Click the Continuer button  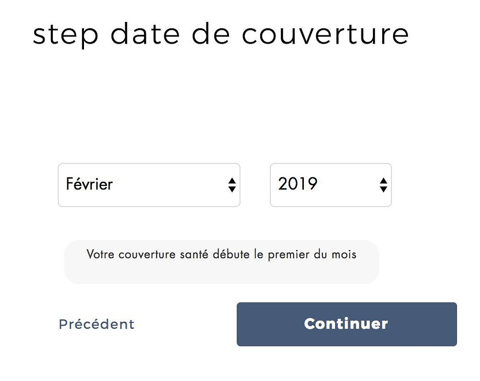pos(347,324)
